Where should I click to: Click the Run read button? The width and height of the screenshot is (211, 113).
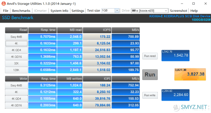click(x=150, y=56)
